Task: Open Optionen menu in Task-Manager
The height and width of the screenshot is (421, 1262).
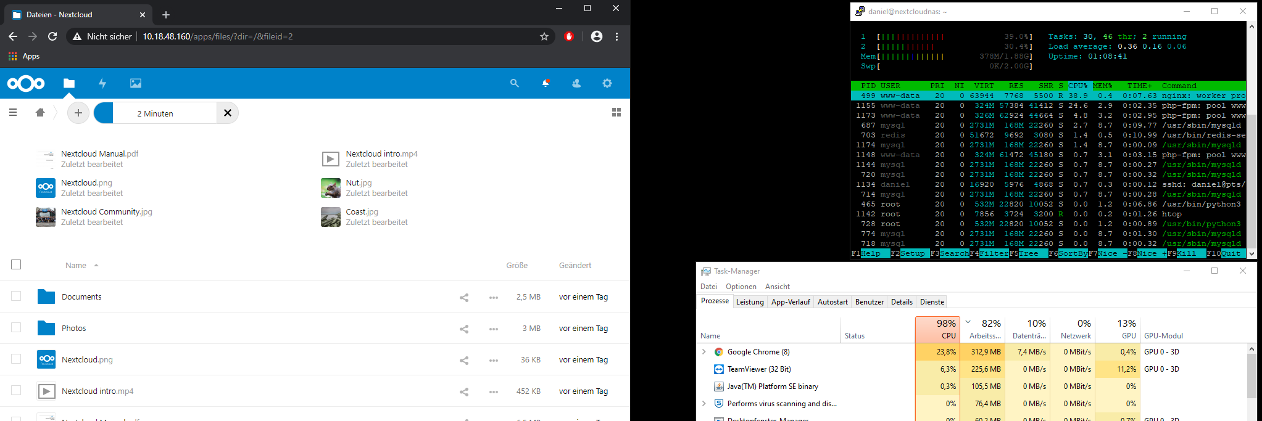Action: click(741, 287)
